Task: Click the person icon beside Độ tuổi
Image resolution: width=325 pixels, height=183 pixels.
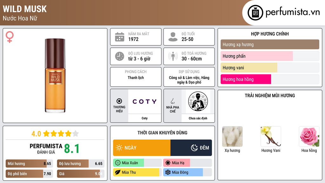Action: 173,37
